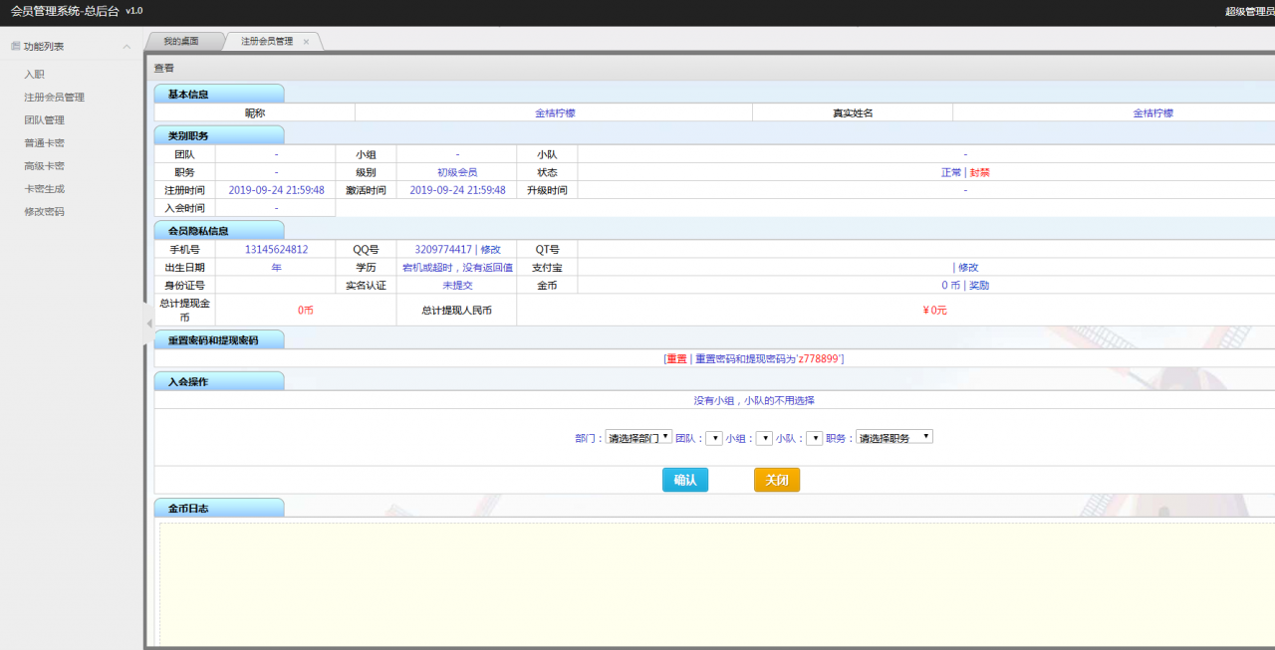The image size is (1275, 650).
Task: Click 修改 in the 支付宝 row
Action: point(968,267)
